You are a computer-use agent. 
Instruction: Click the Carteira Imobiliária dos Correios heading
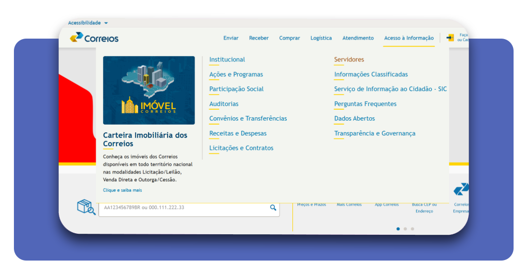tap(145, 139)
